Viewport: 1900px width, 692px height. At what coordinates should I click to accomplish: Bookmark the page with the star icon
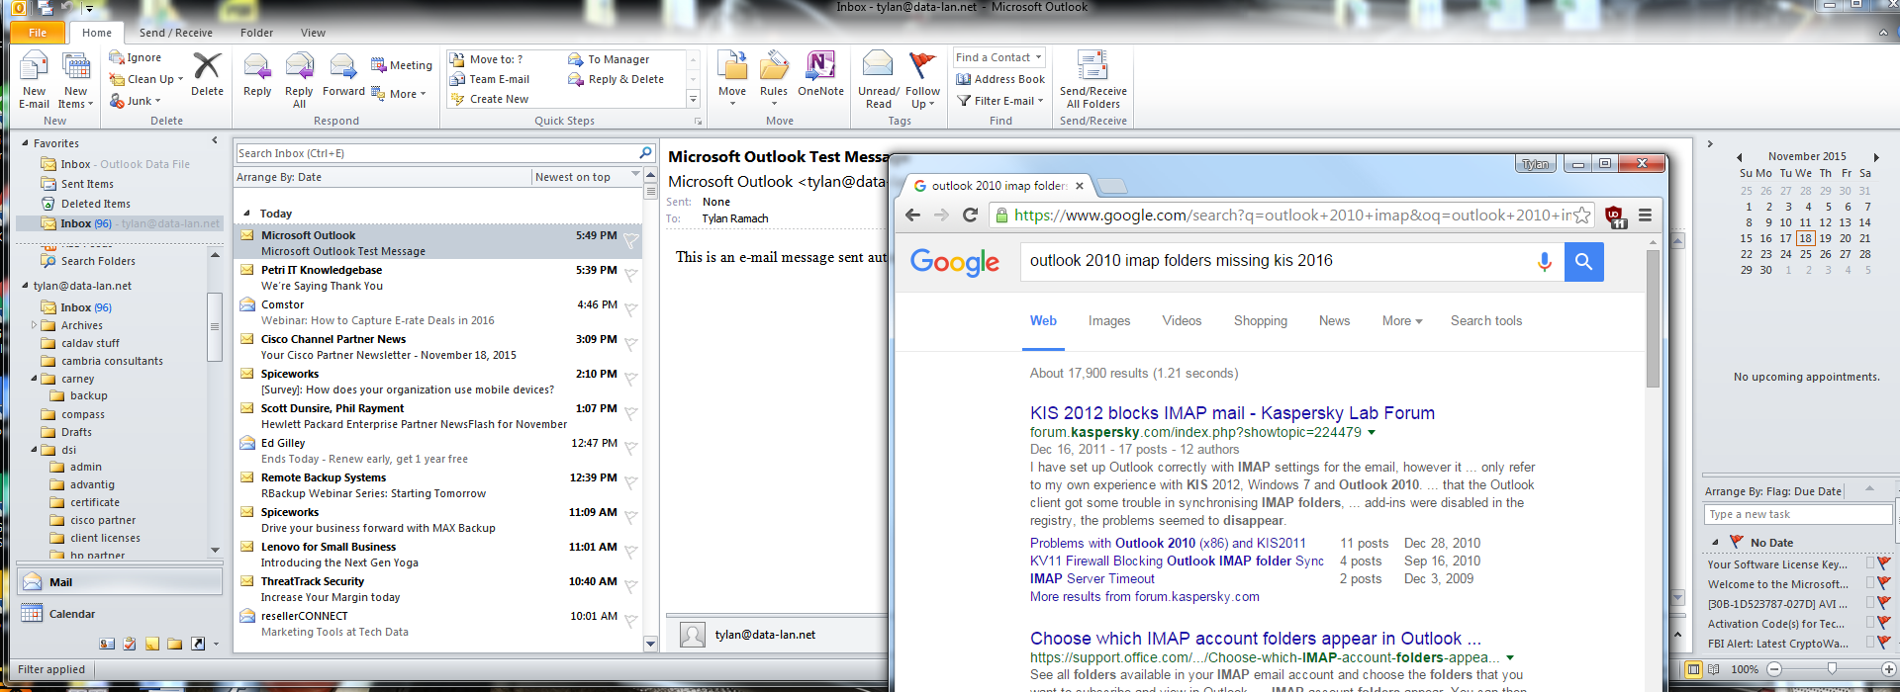coord(1582,216)
